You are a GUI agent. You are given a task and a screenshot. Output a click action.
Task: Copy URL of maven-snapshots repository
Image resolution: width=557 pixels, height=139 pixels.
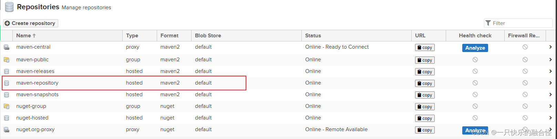click(x=425, y=95)
